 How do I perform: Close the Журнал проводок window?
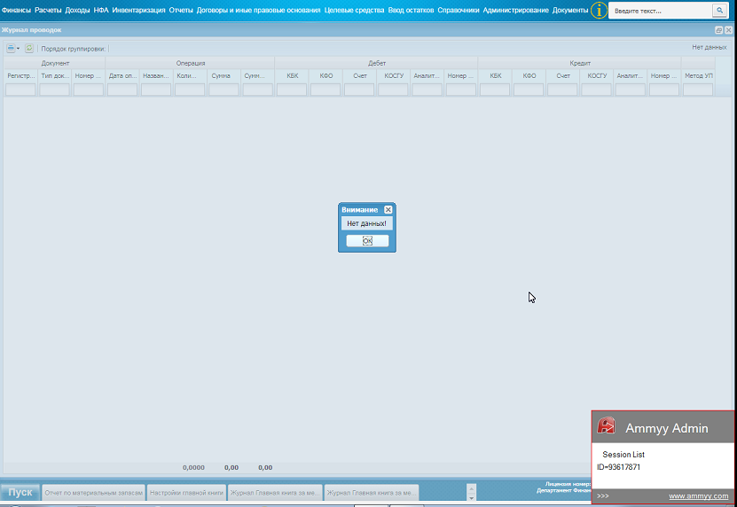pos(728,29)
